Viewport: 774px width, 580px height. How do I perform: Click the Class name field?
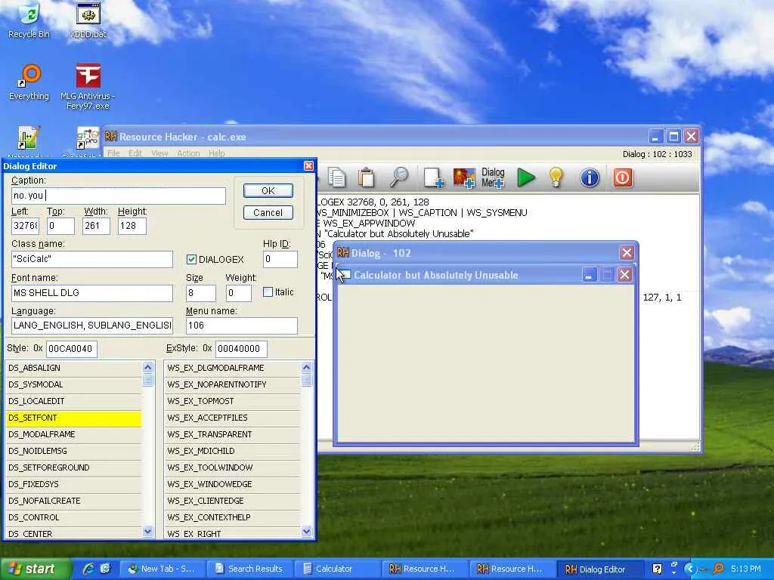pyautogui.click(x=92, y=259)
